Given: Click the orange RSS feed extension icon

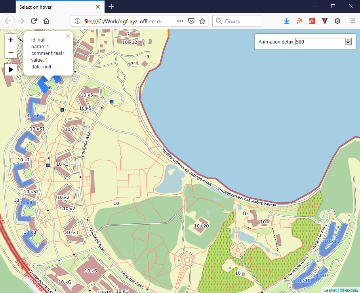Looking at the screenshot, I should 299,21.
